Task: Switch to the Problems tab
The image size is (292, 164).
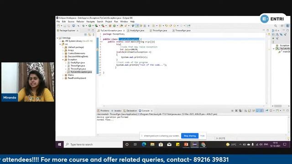Action: [x=104, y=111]
